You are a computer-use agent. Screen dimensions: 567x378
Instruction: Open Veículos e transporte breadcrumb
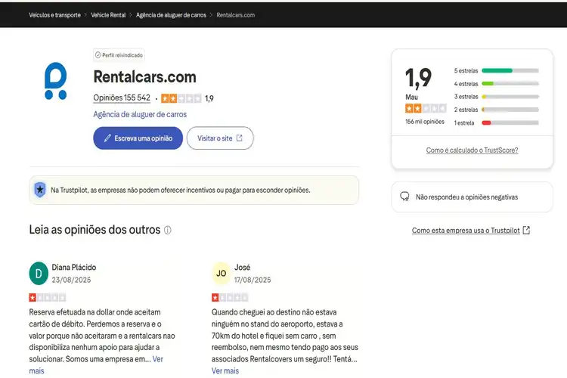coord(55,15)
